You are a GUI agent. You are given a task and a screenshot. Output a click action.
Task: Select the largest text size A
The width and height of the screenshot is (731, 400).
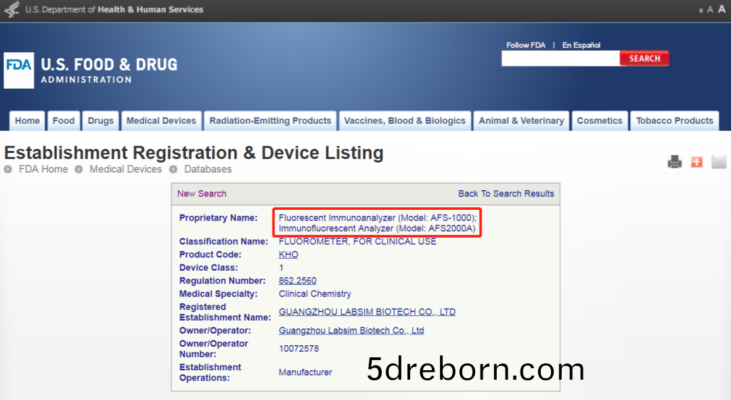722,9
